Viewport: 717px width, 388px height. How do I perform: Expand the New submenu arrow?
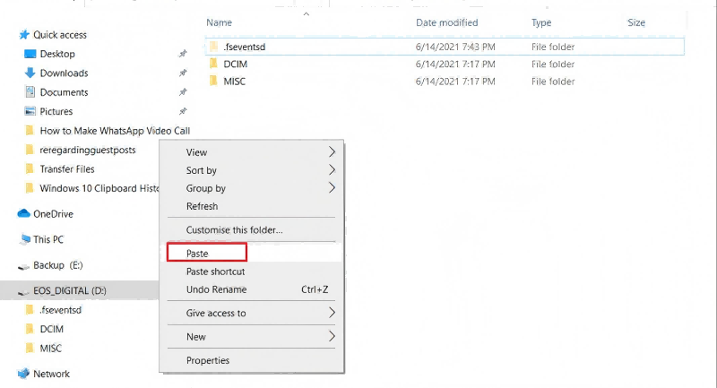[332, 336]
